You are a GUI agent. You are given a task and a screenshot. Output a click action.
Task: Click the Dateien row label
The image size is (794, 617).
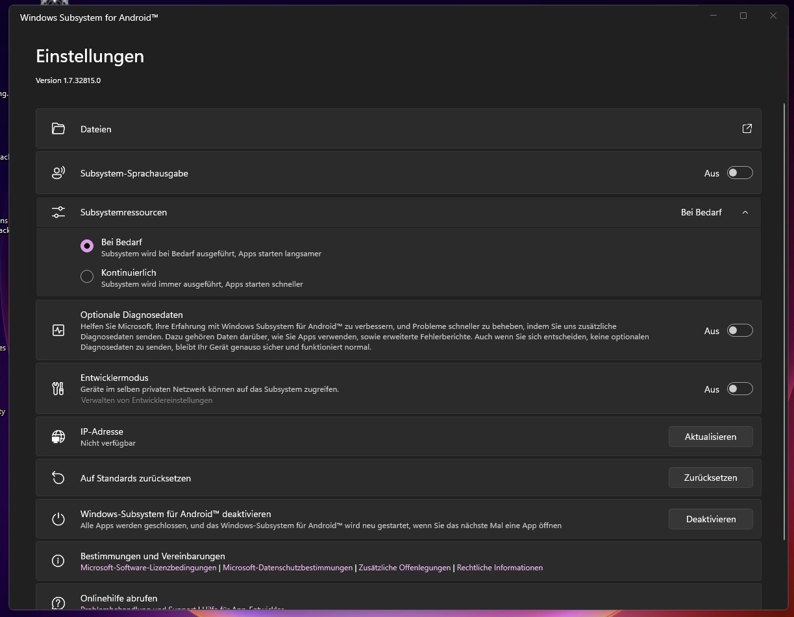point(96,129)
